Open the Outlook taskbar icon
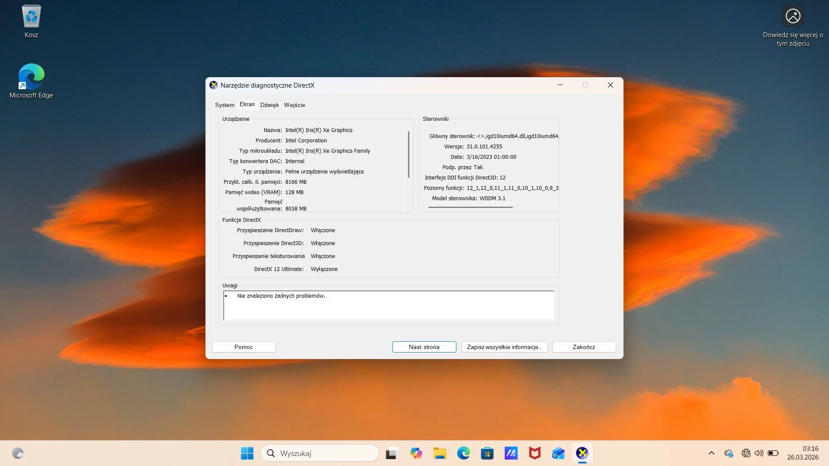This screenshot has height=466, width=829. 558,453
